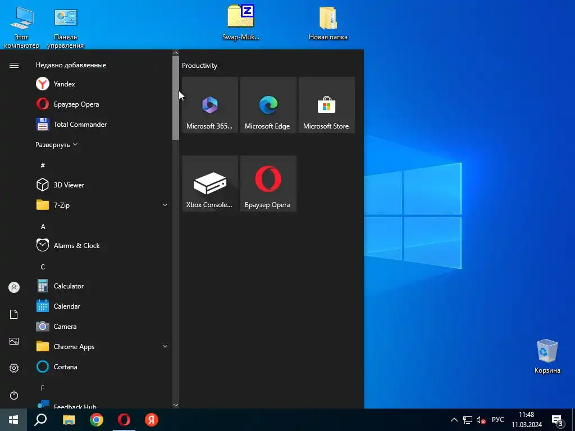
Task: Open taskbar search magnifier
Action: click(x=40, y=420)
